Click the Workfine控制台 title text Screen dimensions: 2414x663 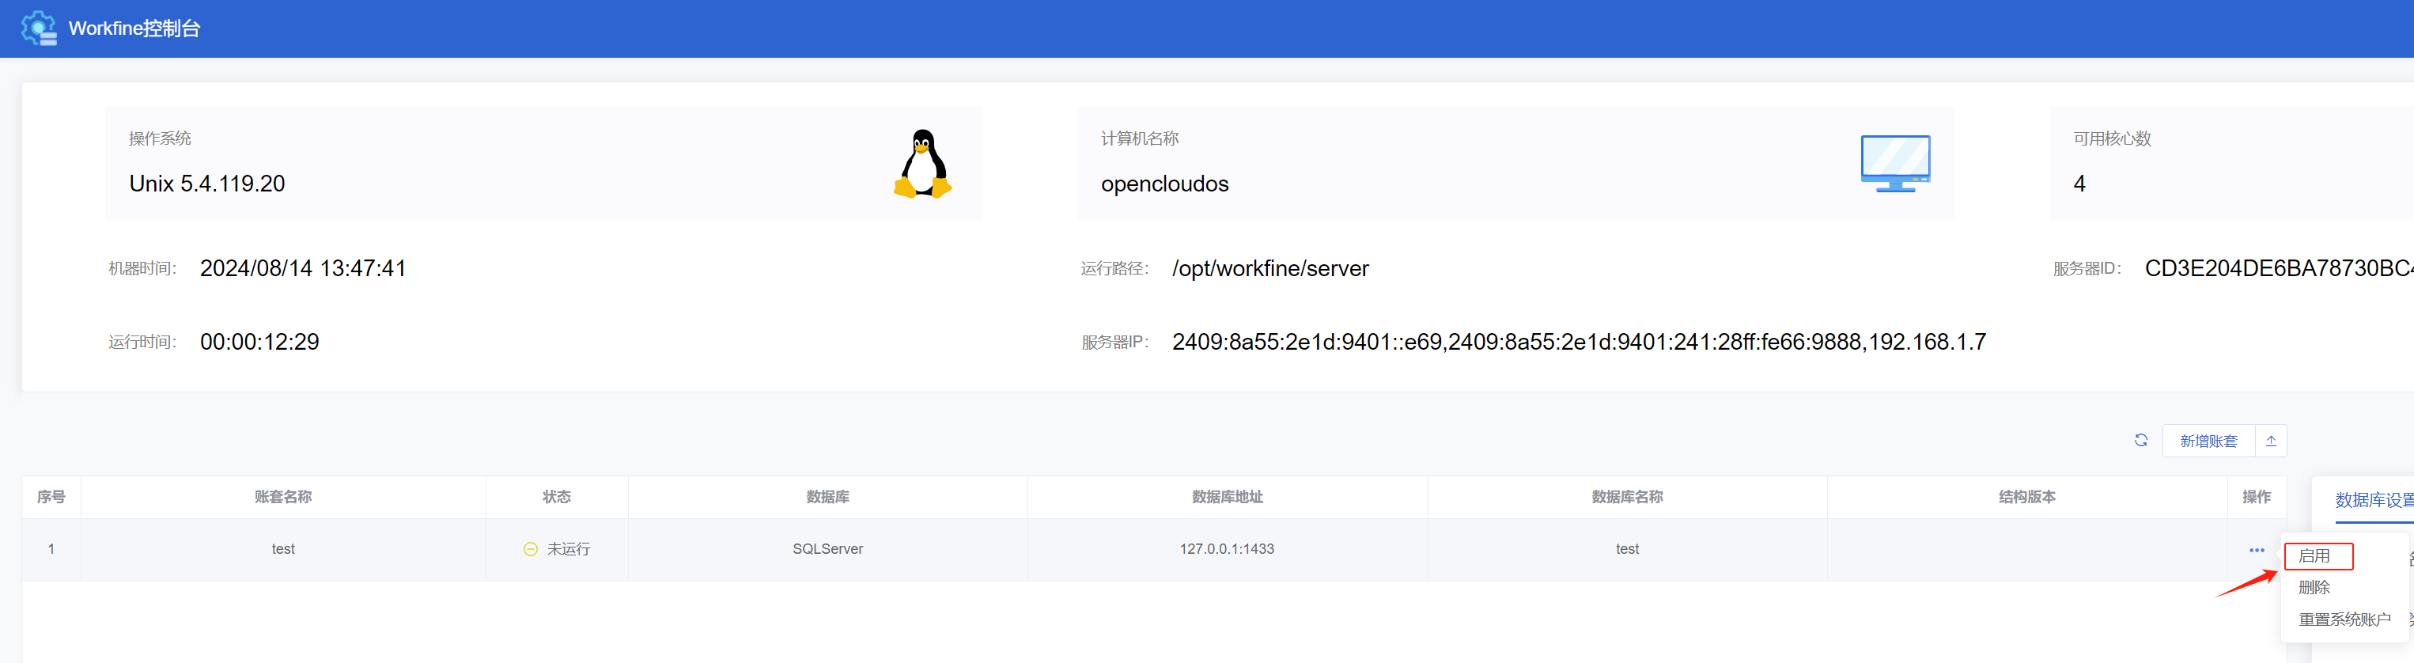coord(134,28)
